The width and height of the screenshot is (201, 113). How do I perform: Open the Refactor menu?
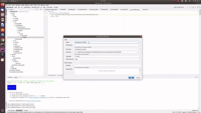tap(27, 5)
